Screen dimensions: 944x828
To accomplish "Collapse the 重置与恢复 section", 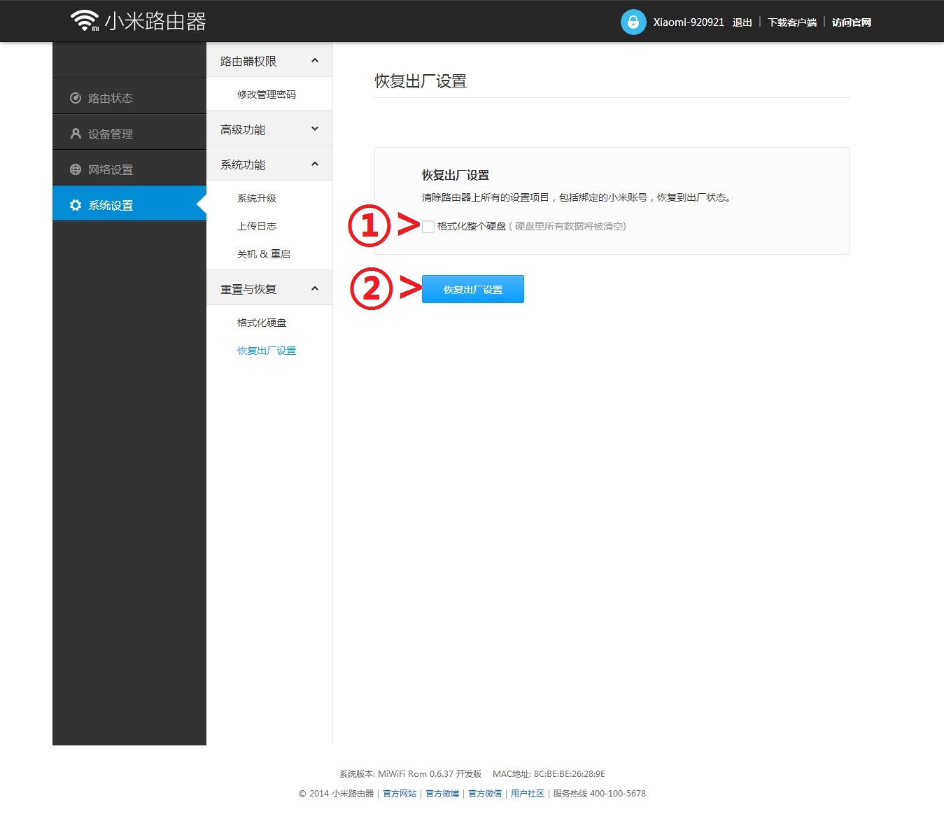I will point(315,288).
